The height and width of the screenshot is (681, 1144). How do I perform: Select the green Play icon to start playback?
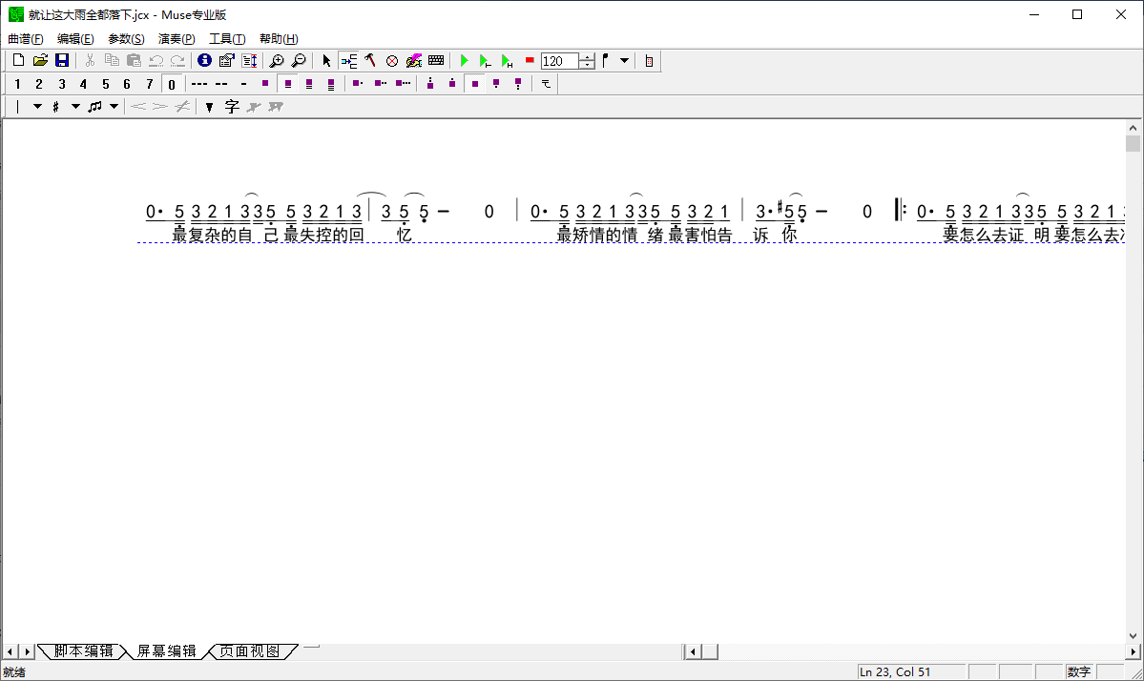[465, 60]
